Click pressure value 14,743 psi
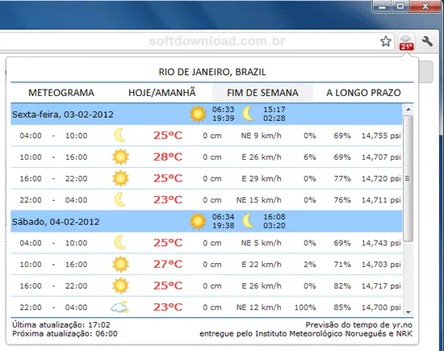Screen dimensions: 444x351 pos(381,243)
